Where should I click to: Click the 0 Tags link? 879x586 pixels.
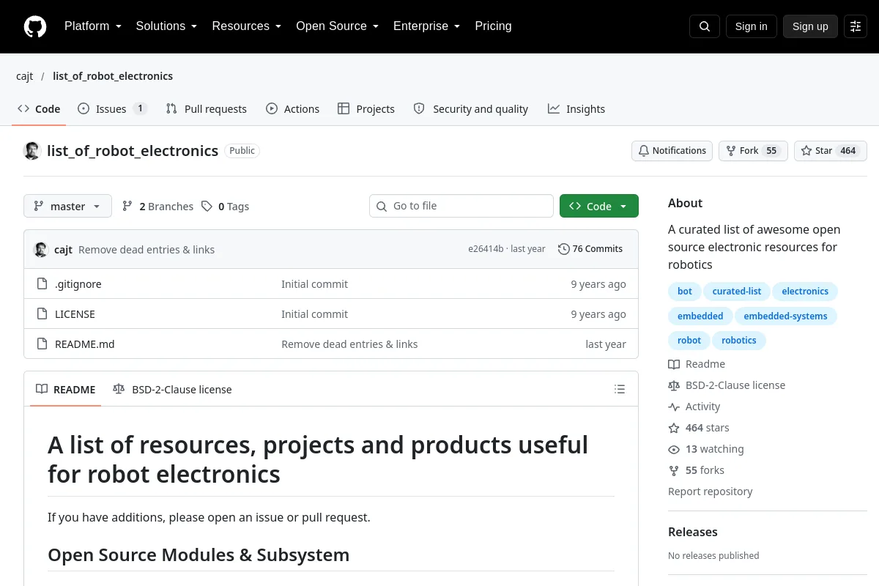226,207
